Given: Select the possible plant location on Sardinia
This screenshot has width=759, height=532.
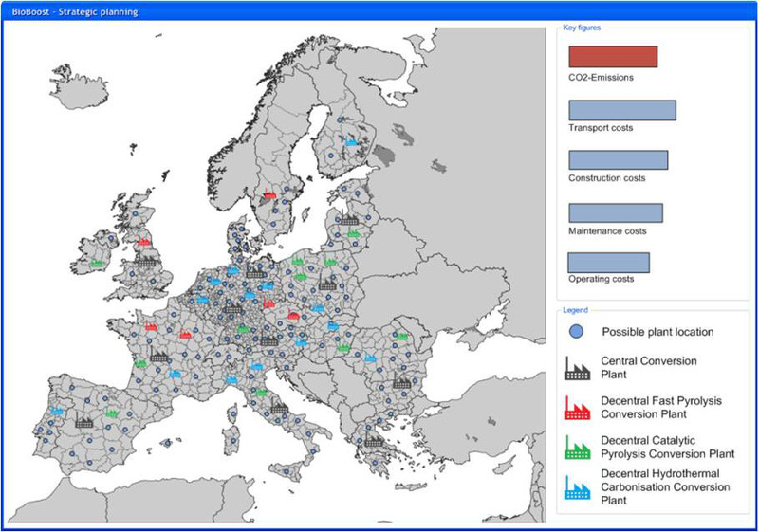Looking at the screenshot, I should click(233, 441).
